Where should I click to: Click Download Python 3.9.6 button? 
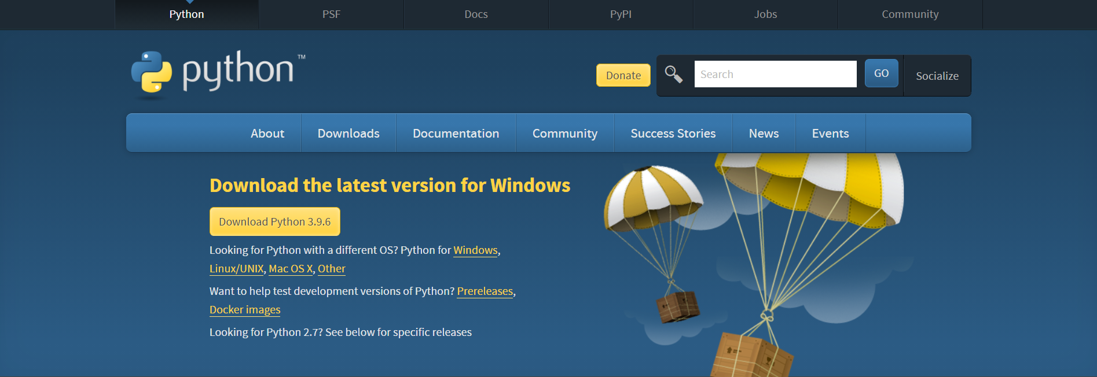pyautogui.click(x=275, y=221)
